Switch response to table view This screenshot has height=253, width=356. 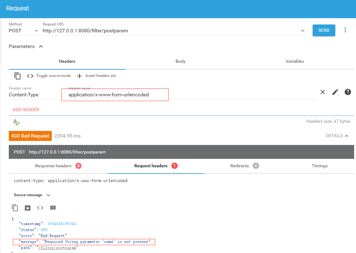(53, 207)
